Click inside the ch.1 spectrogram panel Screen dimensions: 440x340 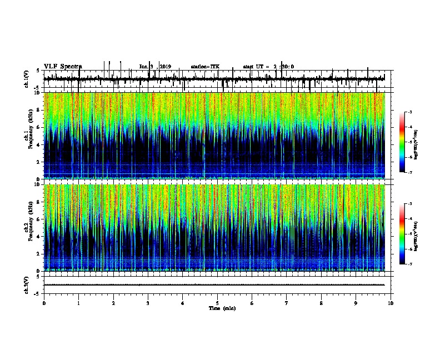pos(214,136)
